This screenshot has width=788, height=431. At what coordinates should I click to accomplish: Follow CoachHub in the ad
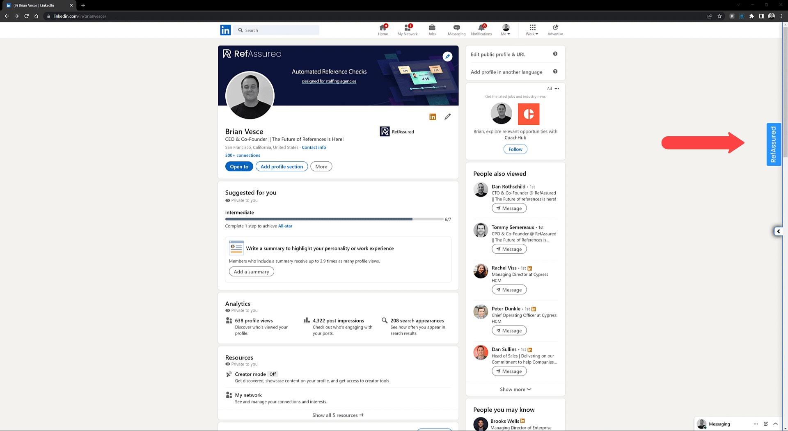pyautogui.click(x=515, y=149)
